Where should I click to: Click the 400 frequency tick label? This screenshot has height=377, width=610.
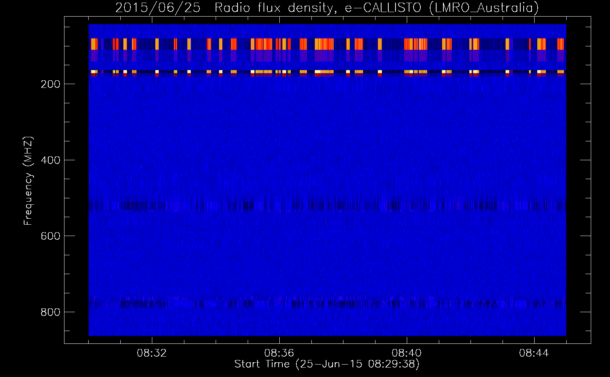click(51, 160)
